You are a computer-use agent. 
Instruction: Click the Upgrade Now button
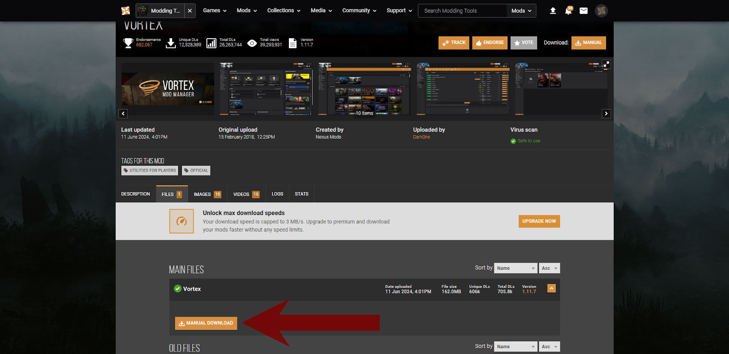pos(539,221)
